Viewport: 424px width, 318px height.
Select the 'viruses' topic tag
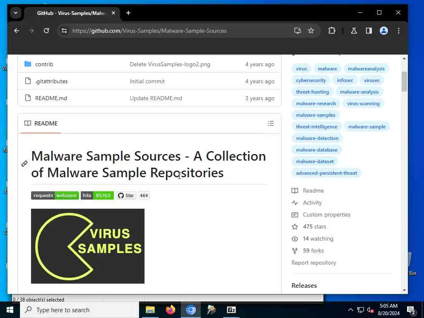tap(371, 80)
